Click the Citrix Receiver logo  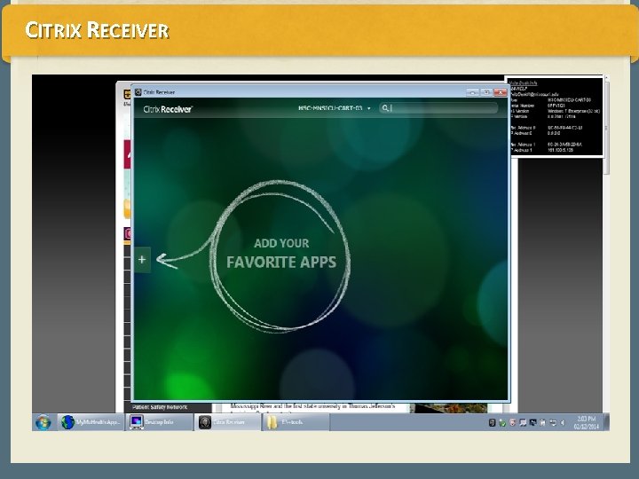click(x=168, y=109)
